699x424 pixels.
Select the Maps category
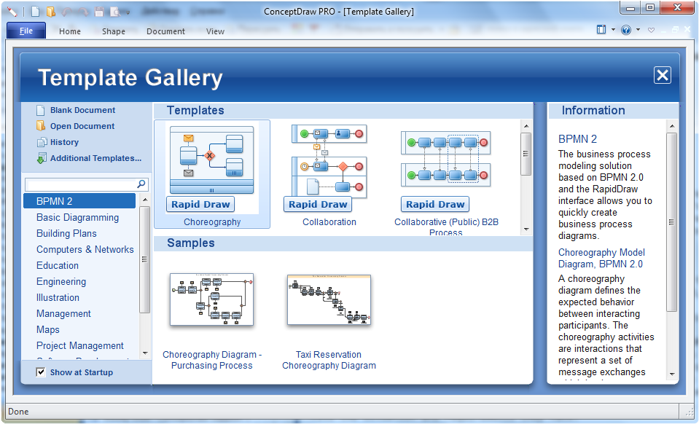(x=47, y=329)
